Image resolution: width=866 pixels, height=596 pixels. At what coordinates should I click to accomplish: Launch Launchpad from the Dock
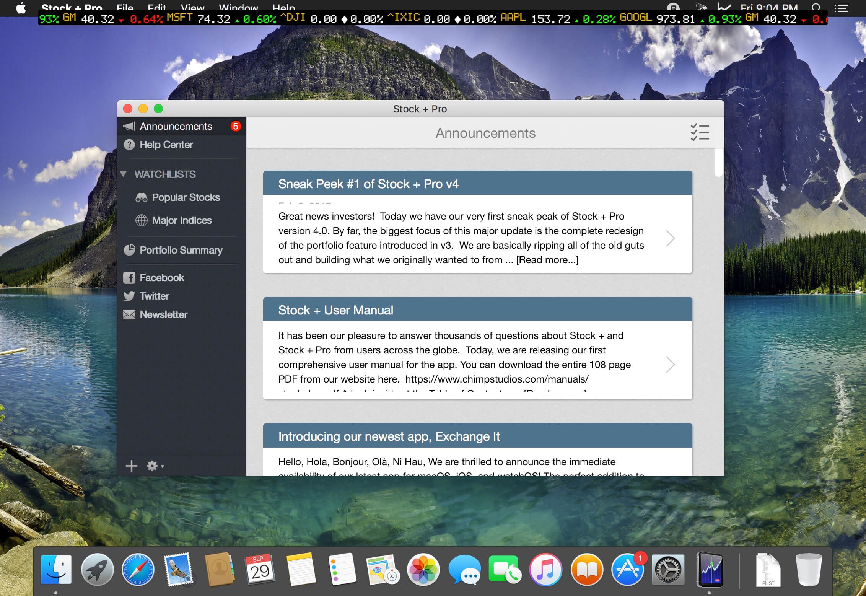(97, 570)
